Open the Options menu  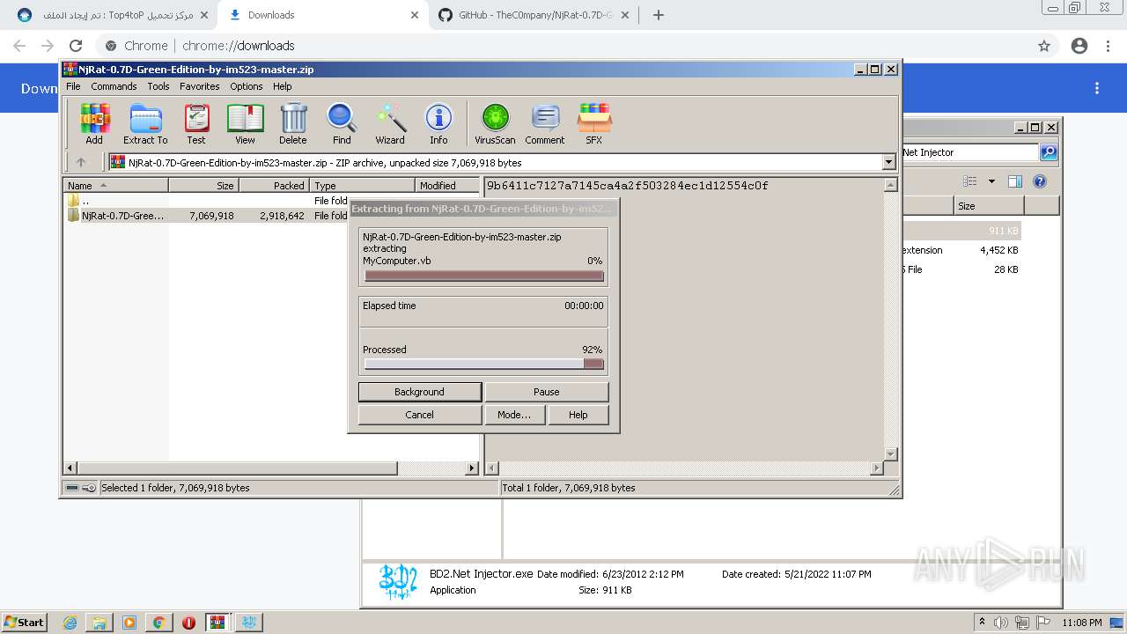click(247, 86)
